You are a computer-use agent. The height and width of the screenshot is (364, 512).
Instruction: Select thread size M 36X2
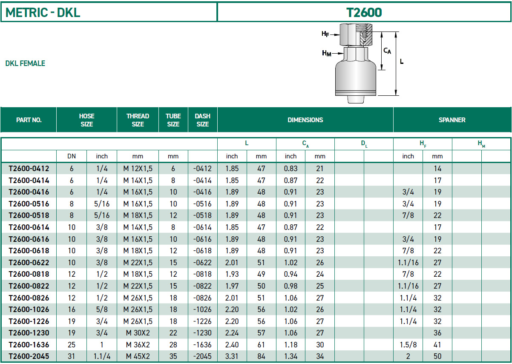[x=138, y=345]
